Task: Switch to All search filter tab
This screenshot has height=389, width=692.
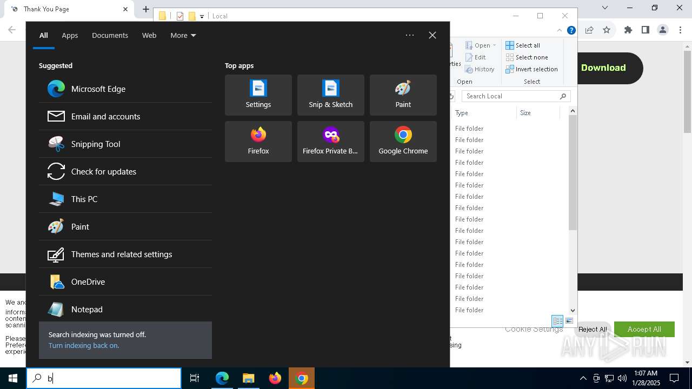Action: 44,35
